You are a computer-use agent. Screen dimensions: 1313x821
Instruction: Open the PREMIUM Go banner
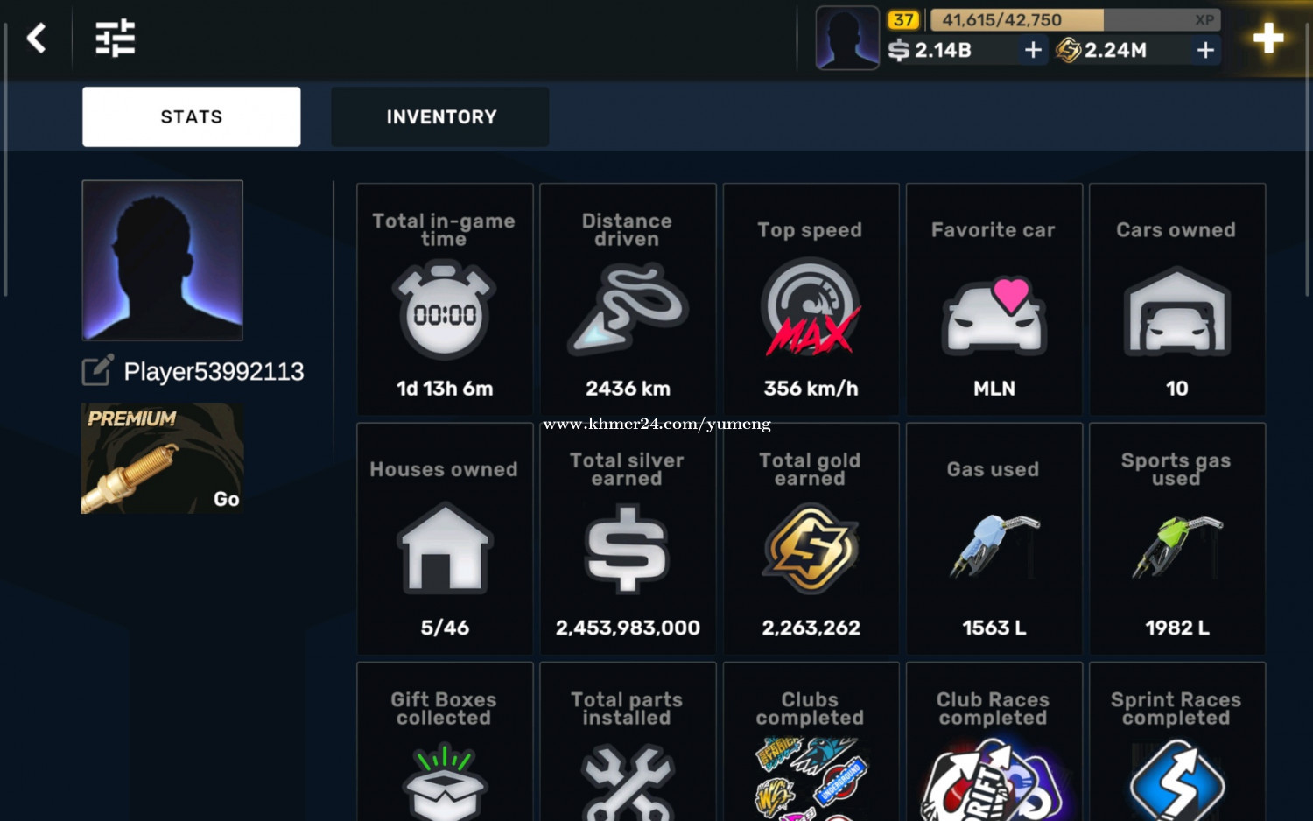[163, 458]
